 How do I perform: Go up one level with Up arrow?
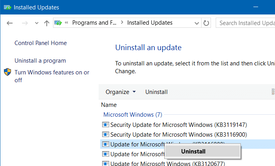47,23
